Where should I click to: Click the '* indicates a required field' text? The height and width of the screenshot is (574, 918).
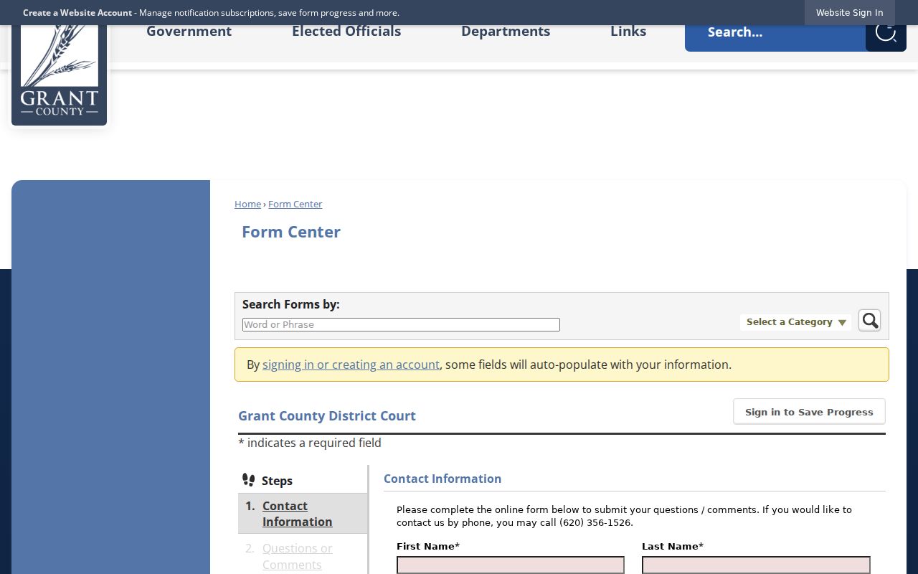click(310, 443)
